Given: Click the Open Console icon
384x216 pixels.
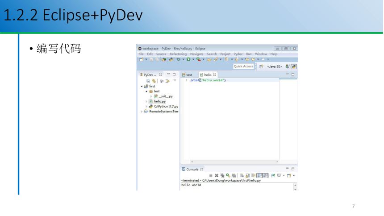Looking at the screenshot, I should (x=289, y=175).
